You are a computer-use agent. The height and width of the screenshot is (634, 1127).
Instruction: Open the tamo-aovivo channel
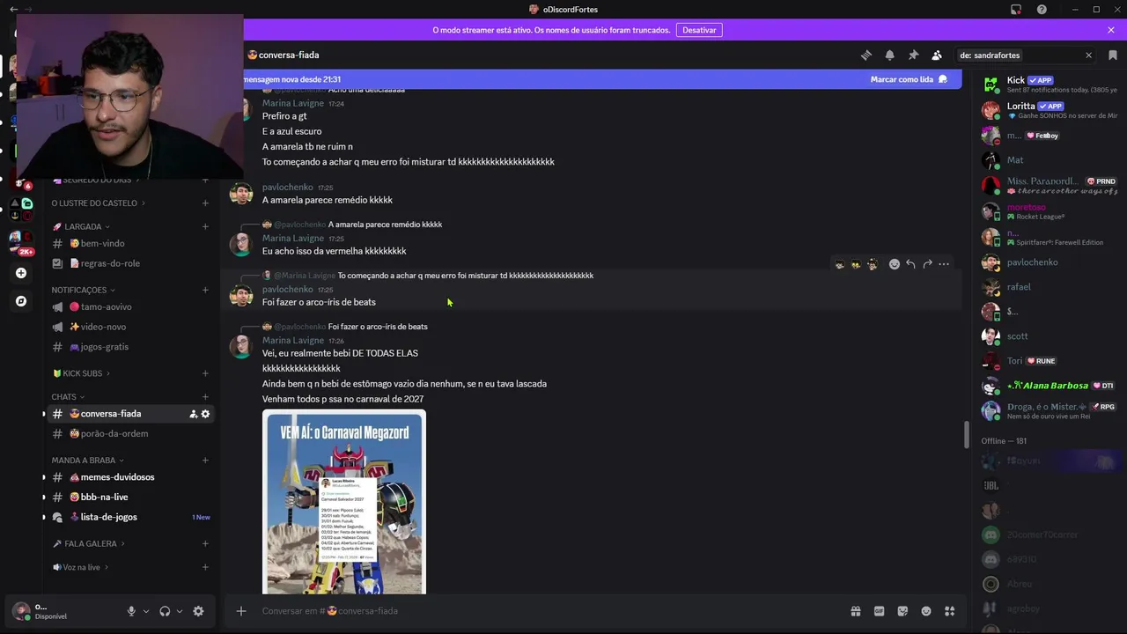click(131, 307)
